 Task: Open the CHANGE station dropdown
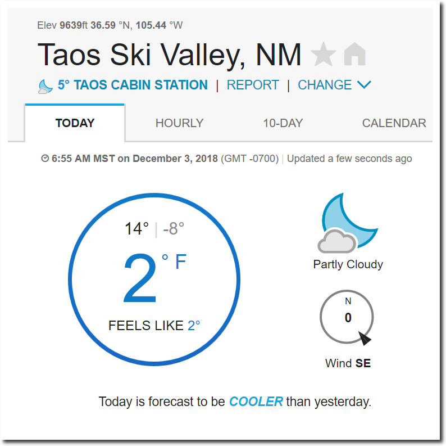pos(334,85)
